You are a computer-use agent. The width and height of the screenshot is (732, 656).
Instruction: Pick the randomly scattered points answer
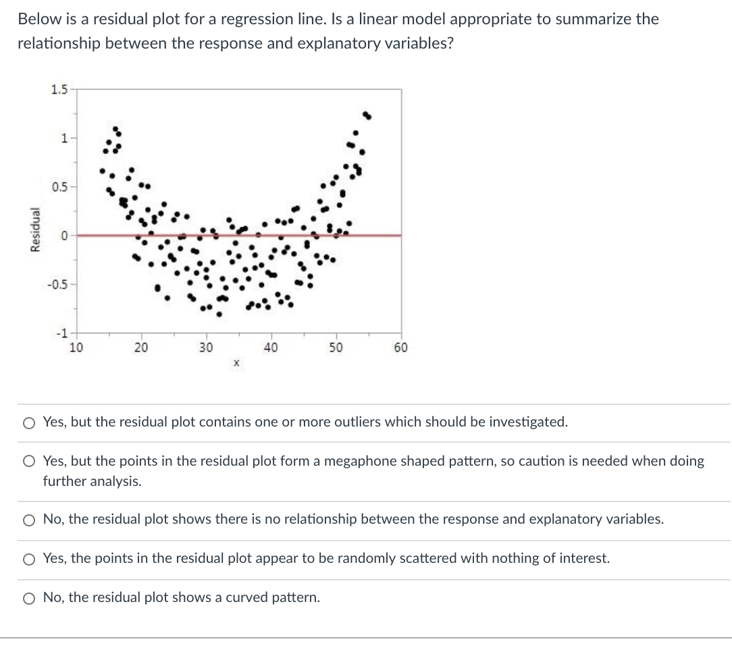28,558
